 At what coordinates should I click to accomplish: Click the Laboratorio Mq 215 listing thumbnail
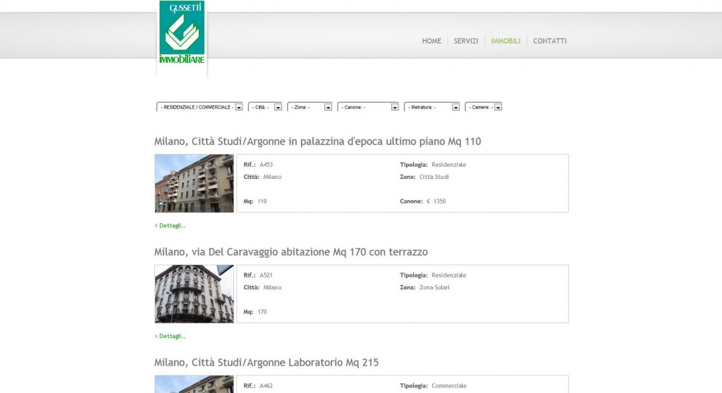click(x=194, y=384)
